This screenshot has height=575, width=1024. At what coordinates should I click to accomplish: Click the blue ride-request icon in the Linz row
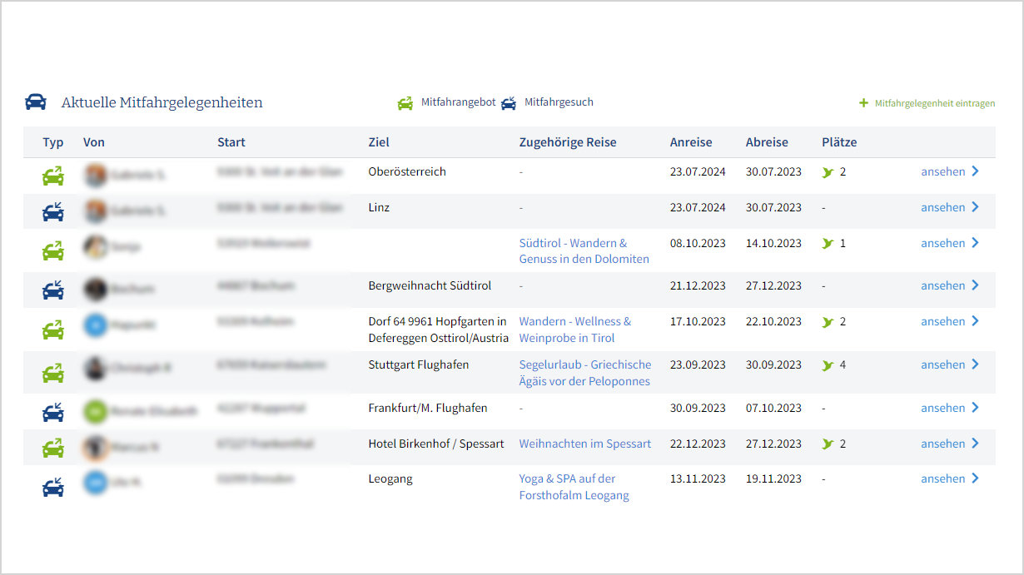point(53,212)
